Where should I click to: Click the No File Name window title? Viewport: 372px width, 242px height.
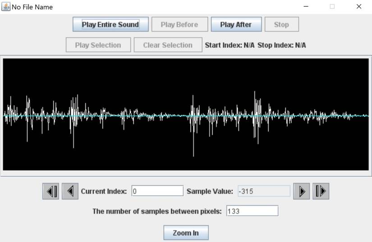[x=32, y=7]
